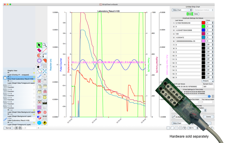Image resolution: width=229 pixels, height=143 pixels.
Task: Select the magnifying glass zoom tool
Action: pyautogui.click(x=45, y=45)
